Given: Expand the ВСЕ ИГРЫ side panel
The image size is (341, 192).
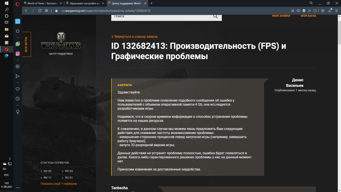Looking at the screenshot, I should [26, 44].
